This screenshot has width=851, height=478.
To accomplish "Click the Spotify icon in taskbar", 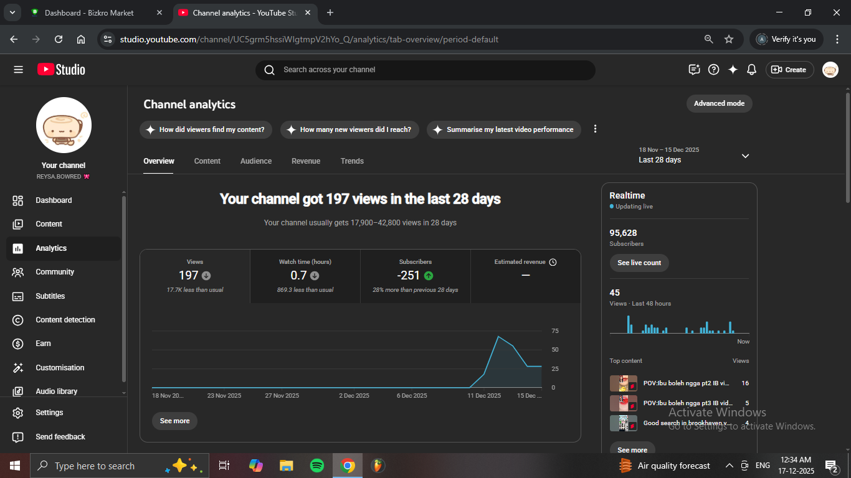I will tap(316, 466).
